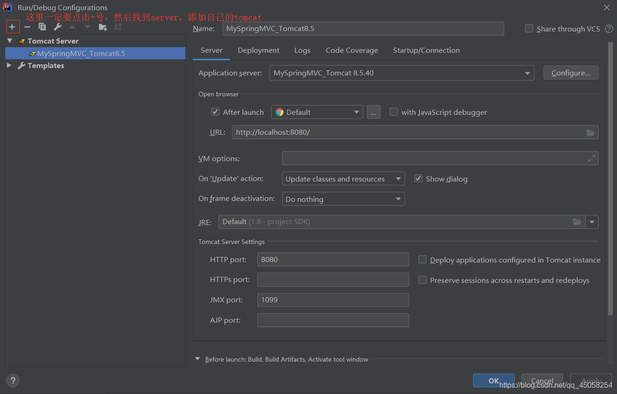Click the vertical scrollbar of settings panel
This screenshot has width=617, height=394.
pos(611,180)
